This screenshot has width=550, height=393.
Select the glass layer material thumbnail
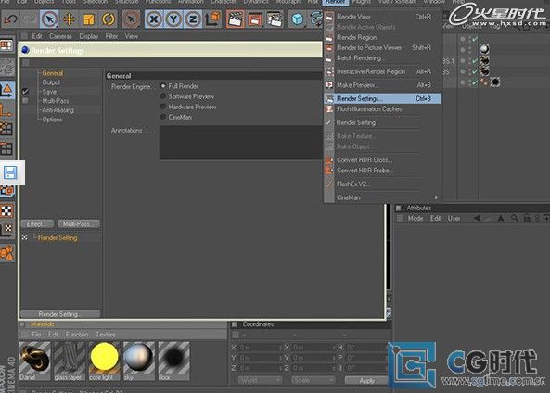click(70, 361)
